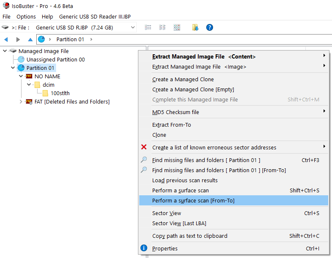332x258 pixels.
Task: Click FAT icon of Deleted Files and Folders
Action: tap(29, 102)
